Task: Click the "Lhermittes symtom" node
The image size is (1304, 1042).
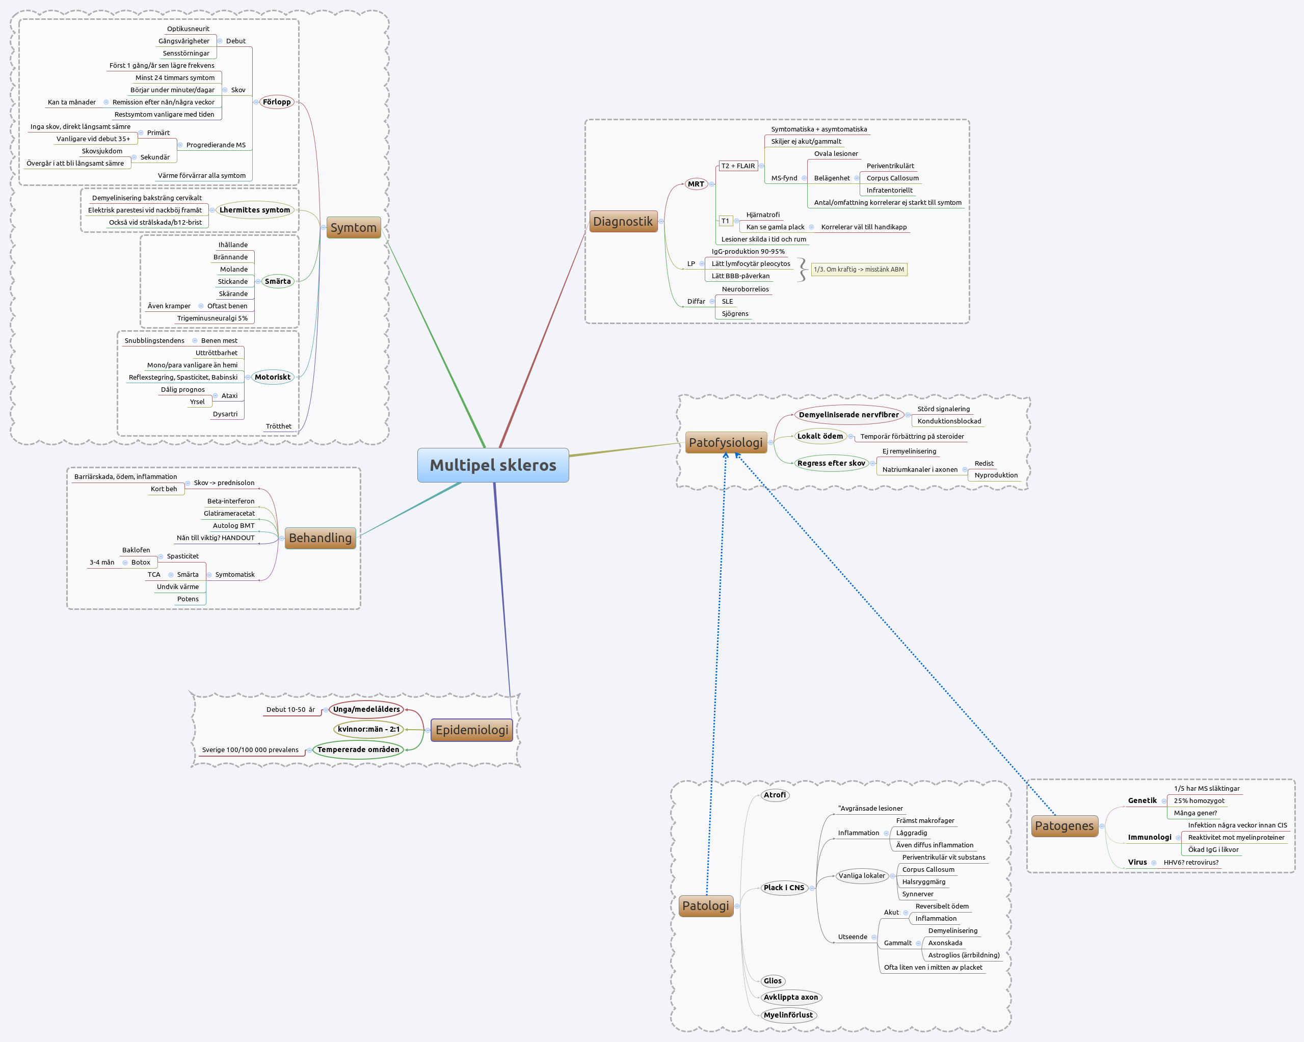Action: coord(255,209)
